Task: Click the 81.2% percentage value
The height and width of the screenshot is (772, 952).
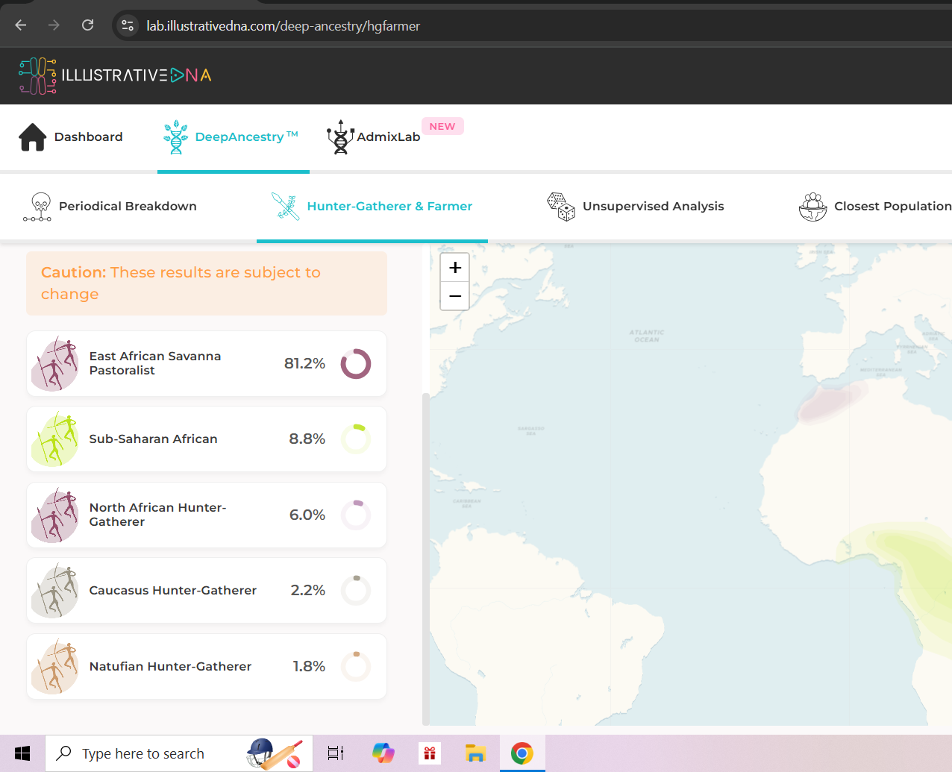Action: click(304, 364)
